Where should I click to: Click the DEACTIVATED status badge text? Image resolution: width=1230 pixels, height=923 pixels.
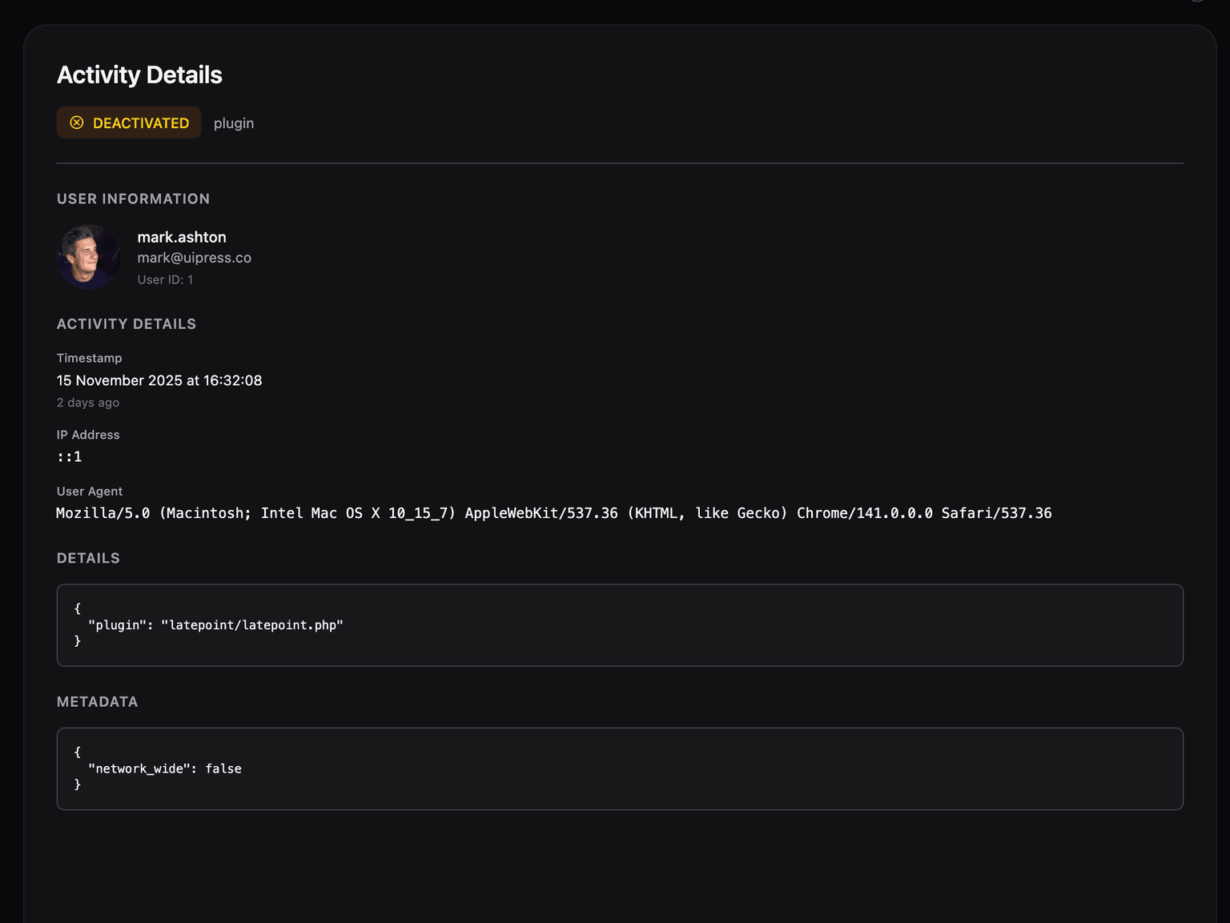pyautogui.click(x=141, y=123)
